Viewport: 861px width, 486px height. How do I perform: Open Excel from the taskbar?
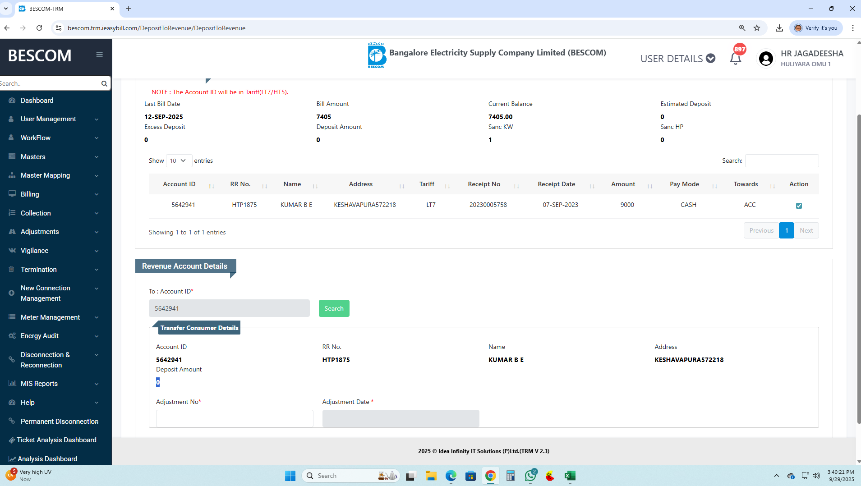570,476
